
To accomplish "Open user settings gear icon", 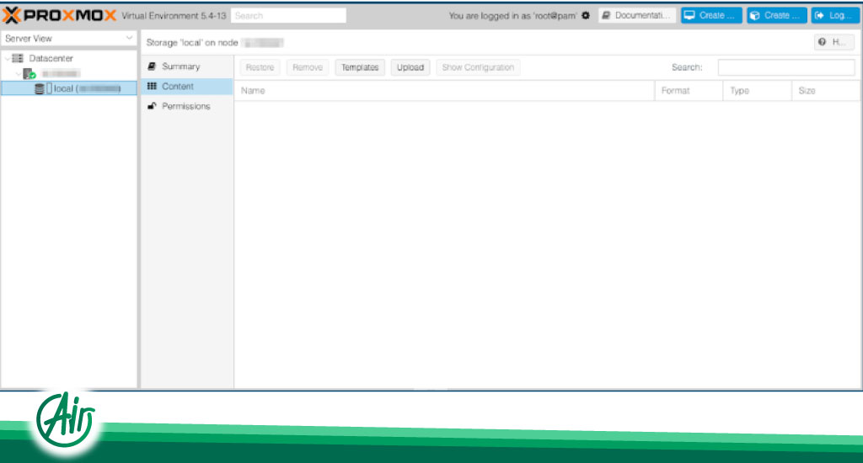I will [x=586, y=15].
